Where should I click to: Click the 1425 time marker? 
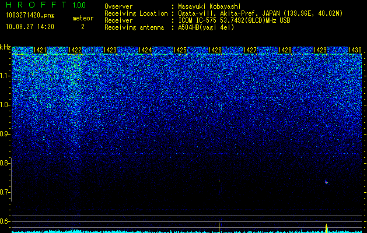[180, 50]
